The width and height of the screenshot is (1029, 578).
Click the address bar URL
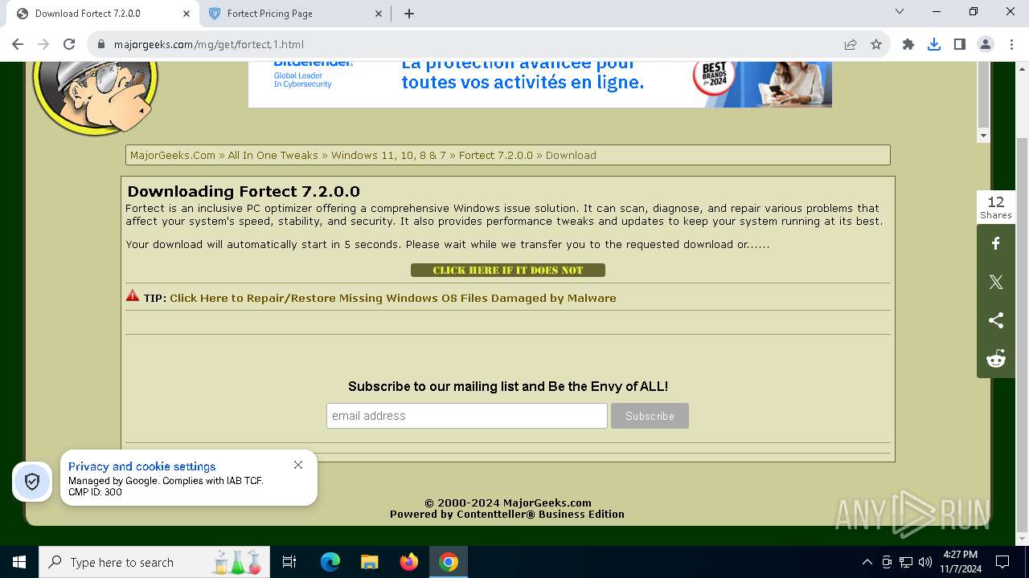coord(209,45)
